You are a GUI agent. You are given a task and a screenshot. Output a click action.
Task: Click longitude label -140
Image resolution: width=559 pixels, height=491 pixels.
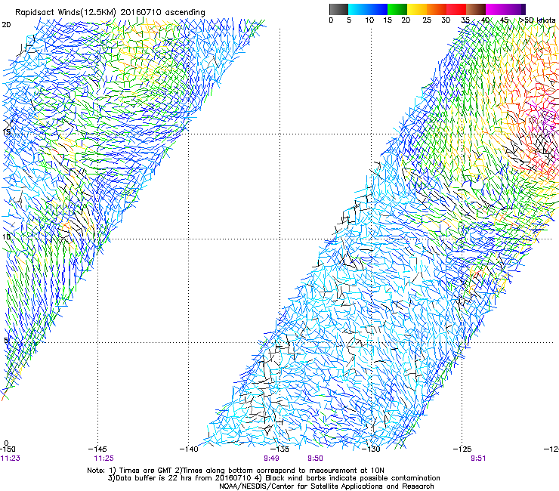(x=189, y=449)
